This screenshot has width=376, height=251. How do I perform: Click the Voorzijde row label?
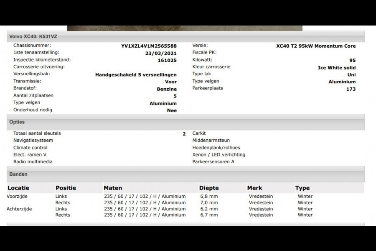tap(18, 196)
